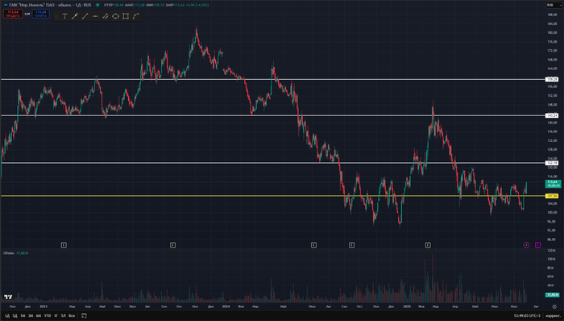
Task: Select the ellipse drawing tool
Action: click(115, 16)
